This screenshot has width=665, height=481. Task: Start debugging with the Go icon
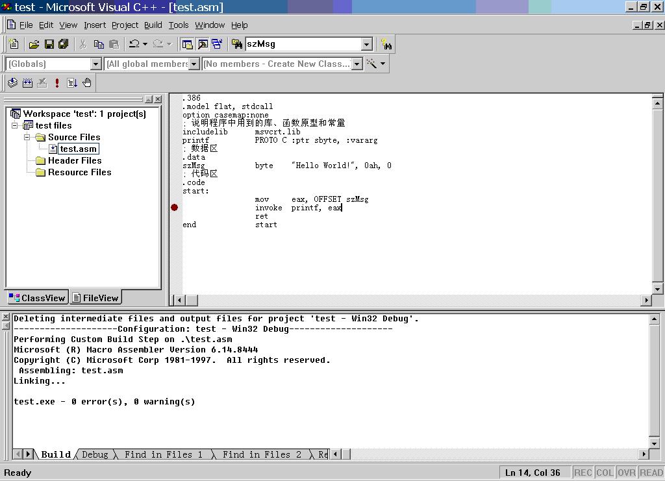pos(72,82)
